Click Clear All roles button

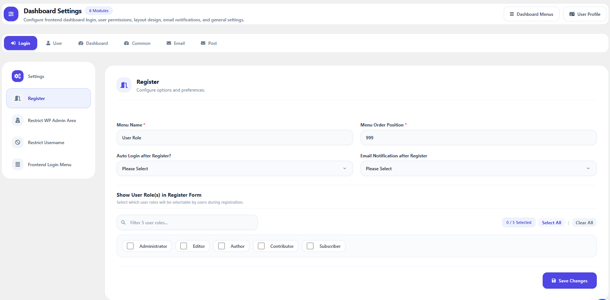(x=584, y=222)
